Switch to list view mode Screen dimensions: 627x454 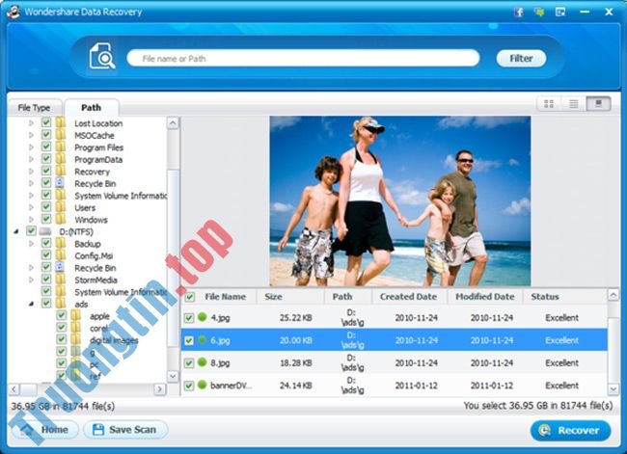tap(573, 104)
